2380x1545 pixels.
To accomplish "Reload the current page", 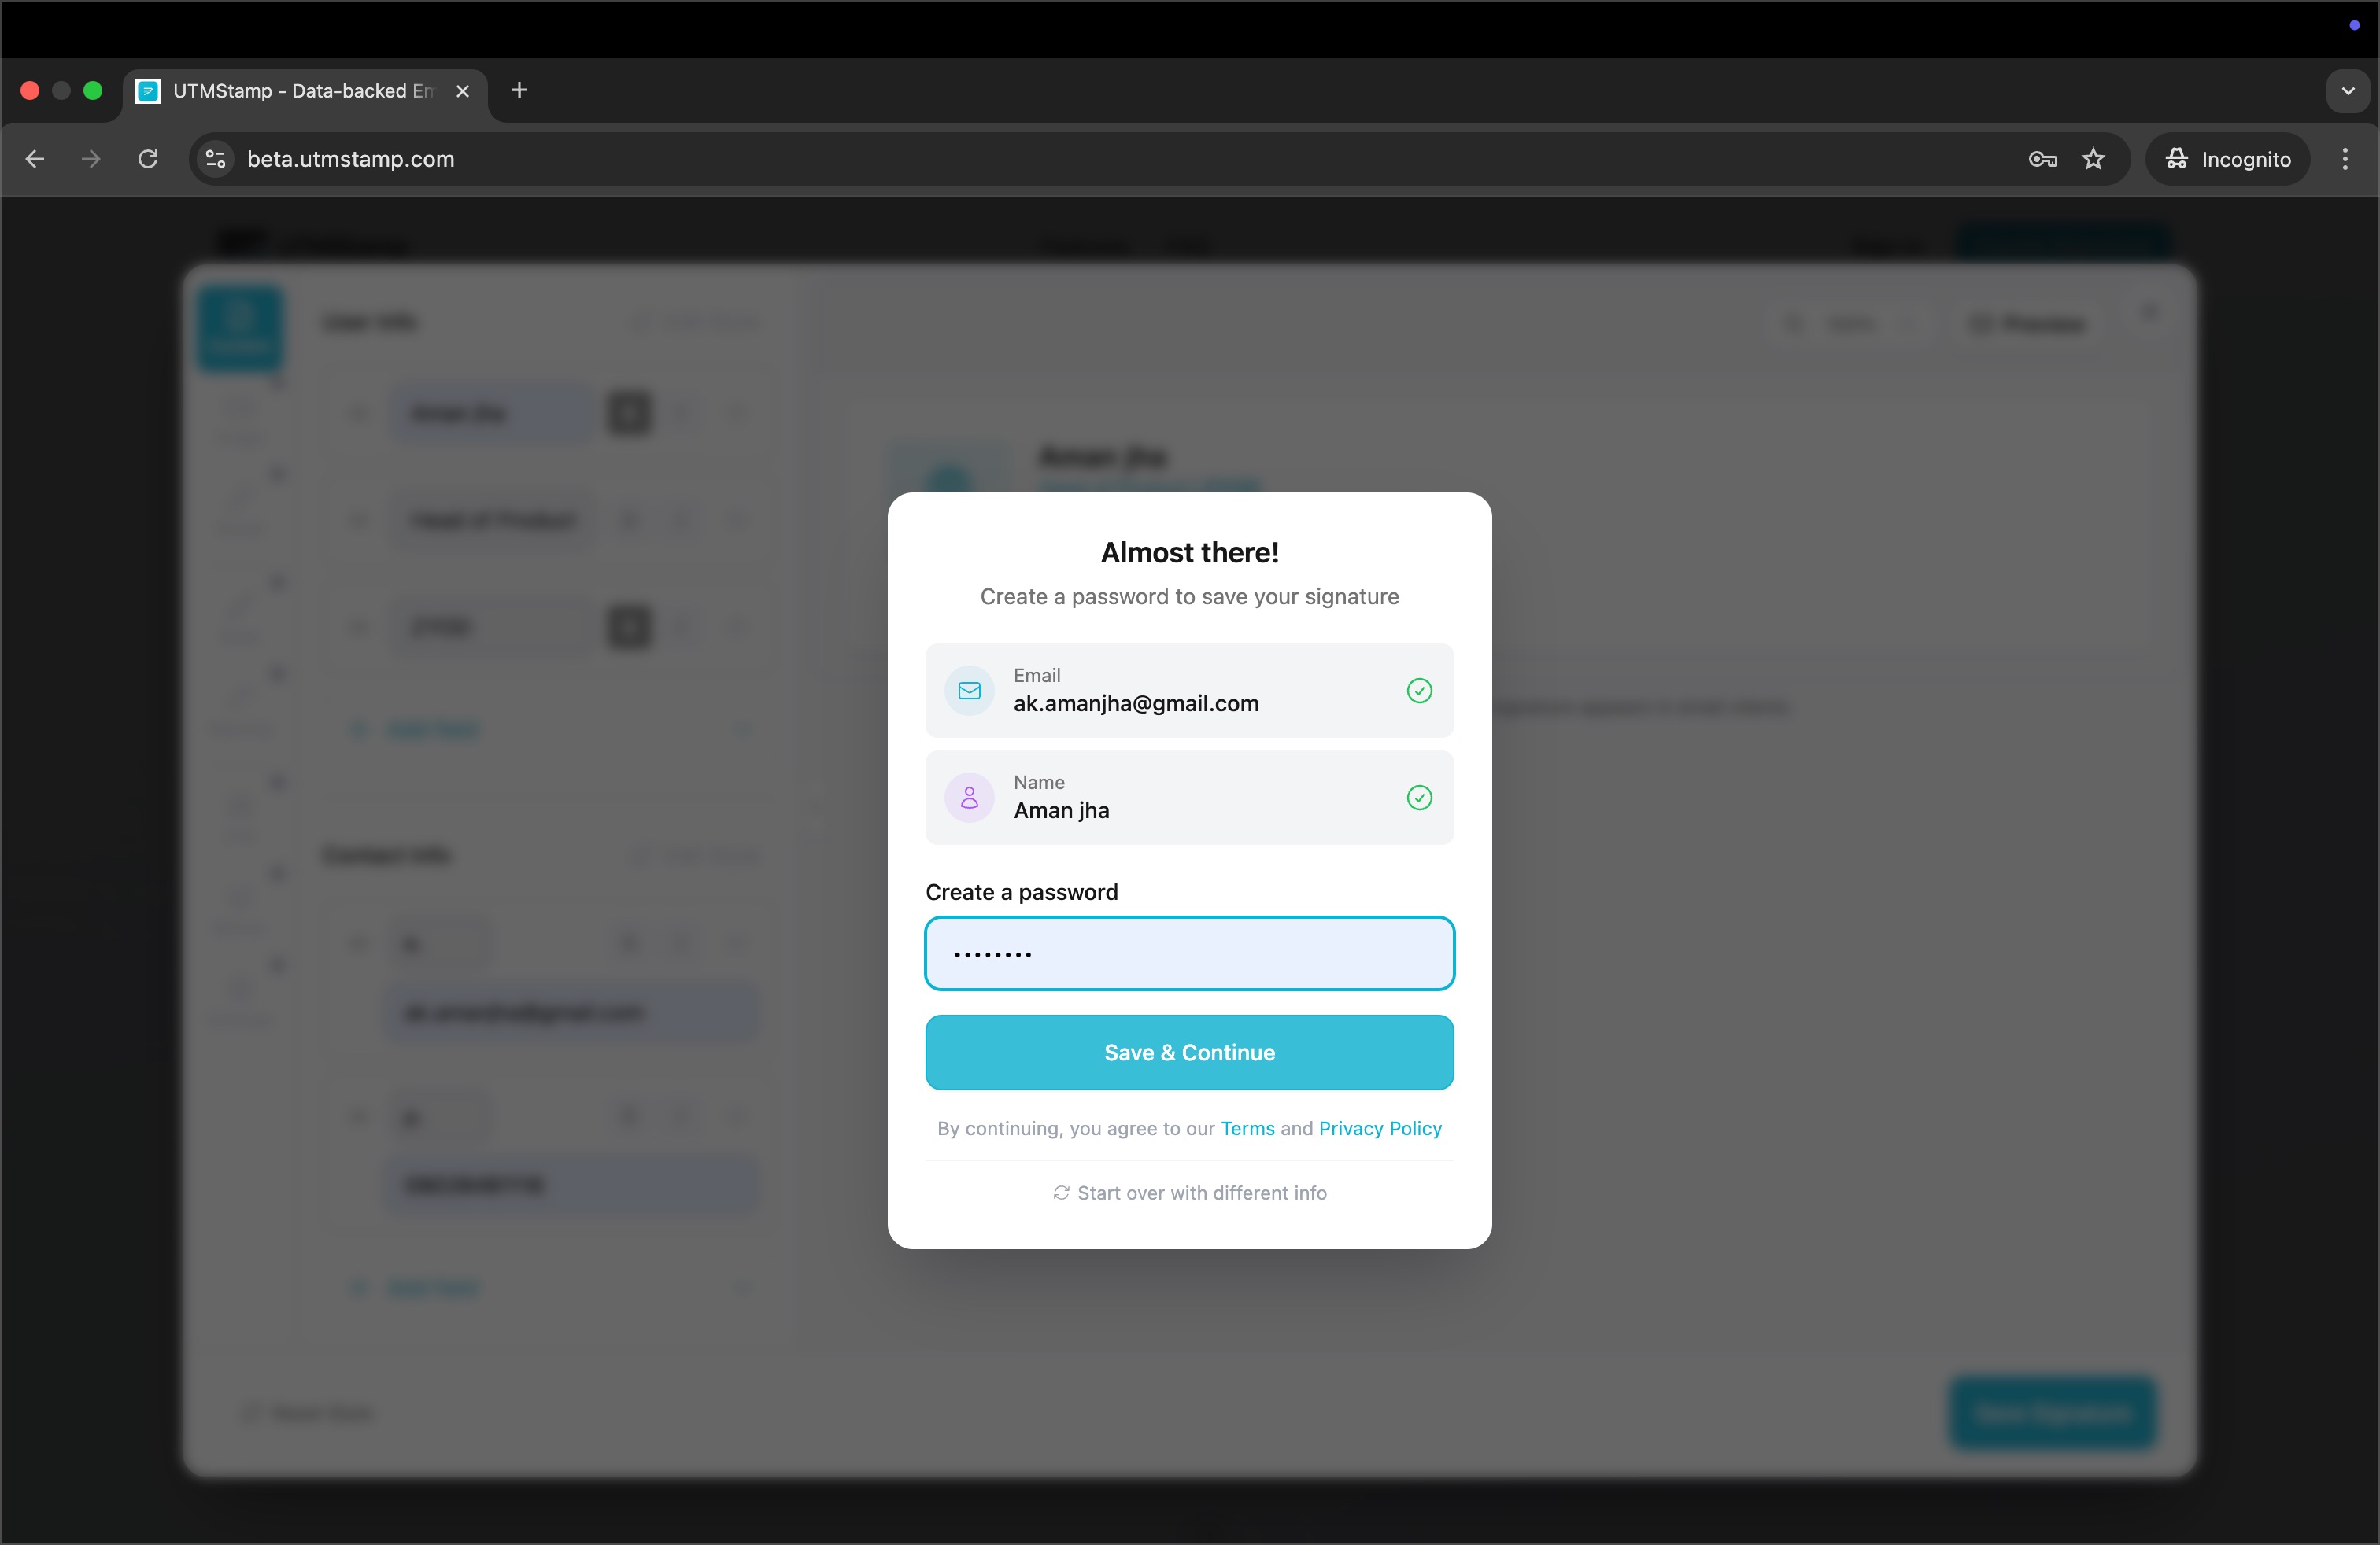I will tap(148, 159).
